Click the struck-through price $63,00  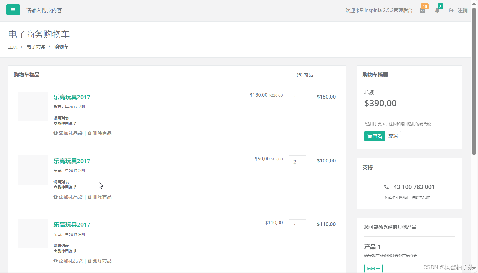click(x=277, y=159)
